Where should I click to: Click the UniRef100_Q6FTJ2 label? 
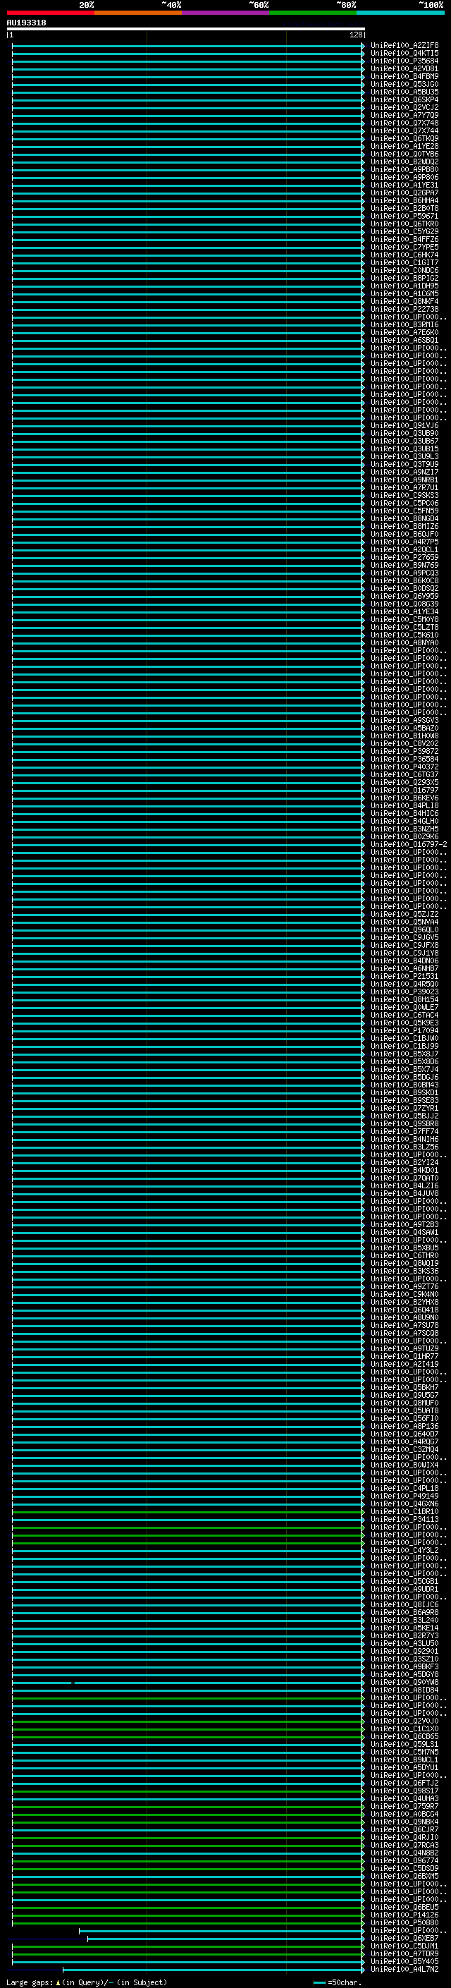click(x=404, y=1783)
